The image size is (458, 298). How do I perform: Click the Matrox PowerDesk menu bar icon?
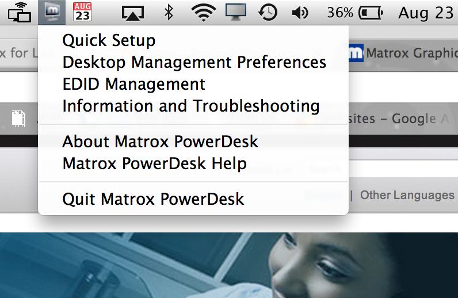(53, 12)
